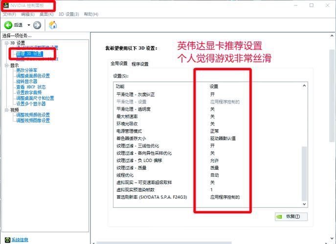
Task: Select the 纹理过滤 - 各向异性采样优化 row
Action: (x=207, y=153)
